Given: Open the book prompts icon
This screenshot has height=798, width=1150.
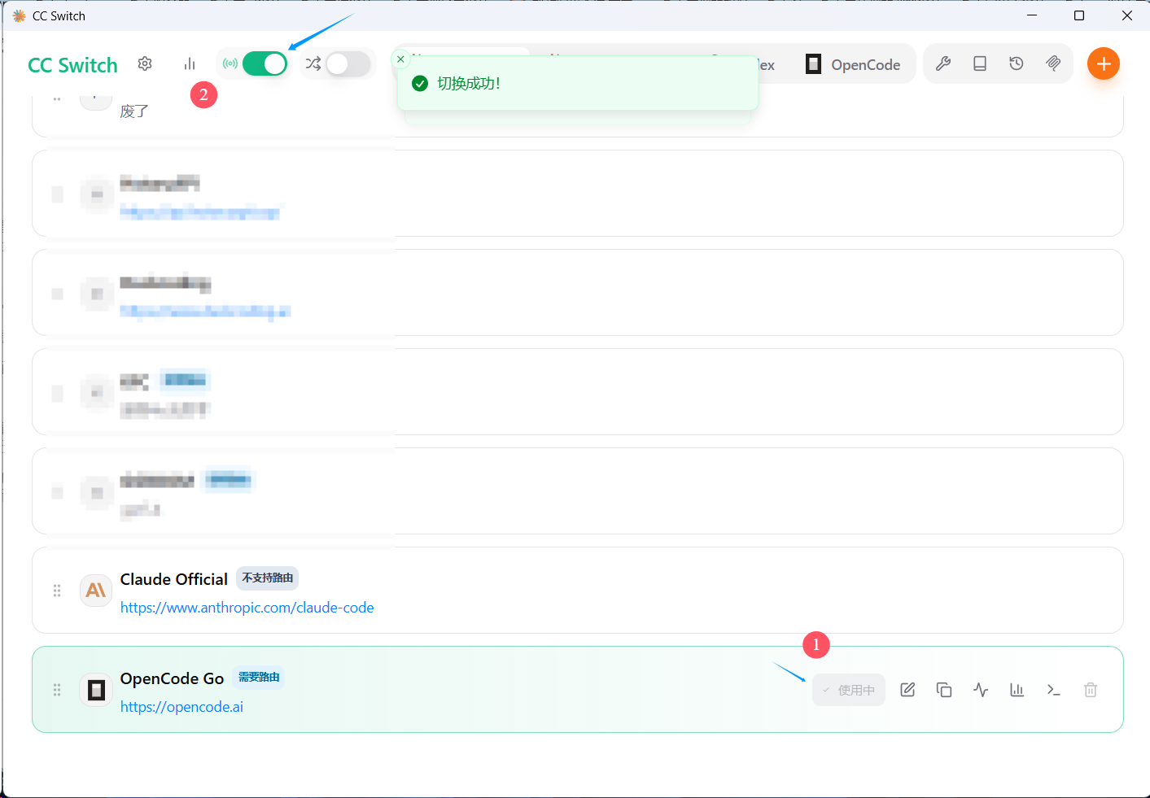Looking at the screenshot, I should [x=980, y=63].
